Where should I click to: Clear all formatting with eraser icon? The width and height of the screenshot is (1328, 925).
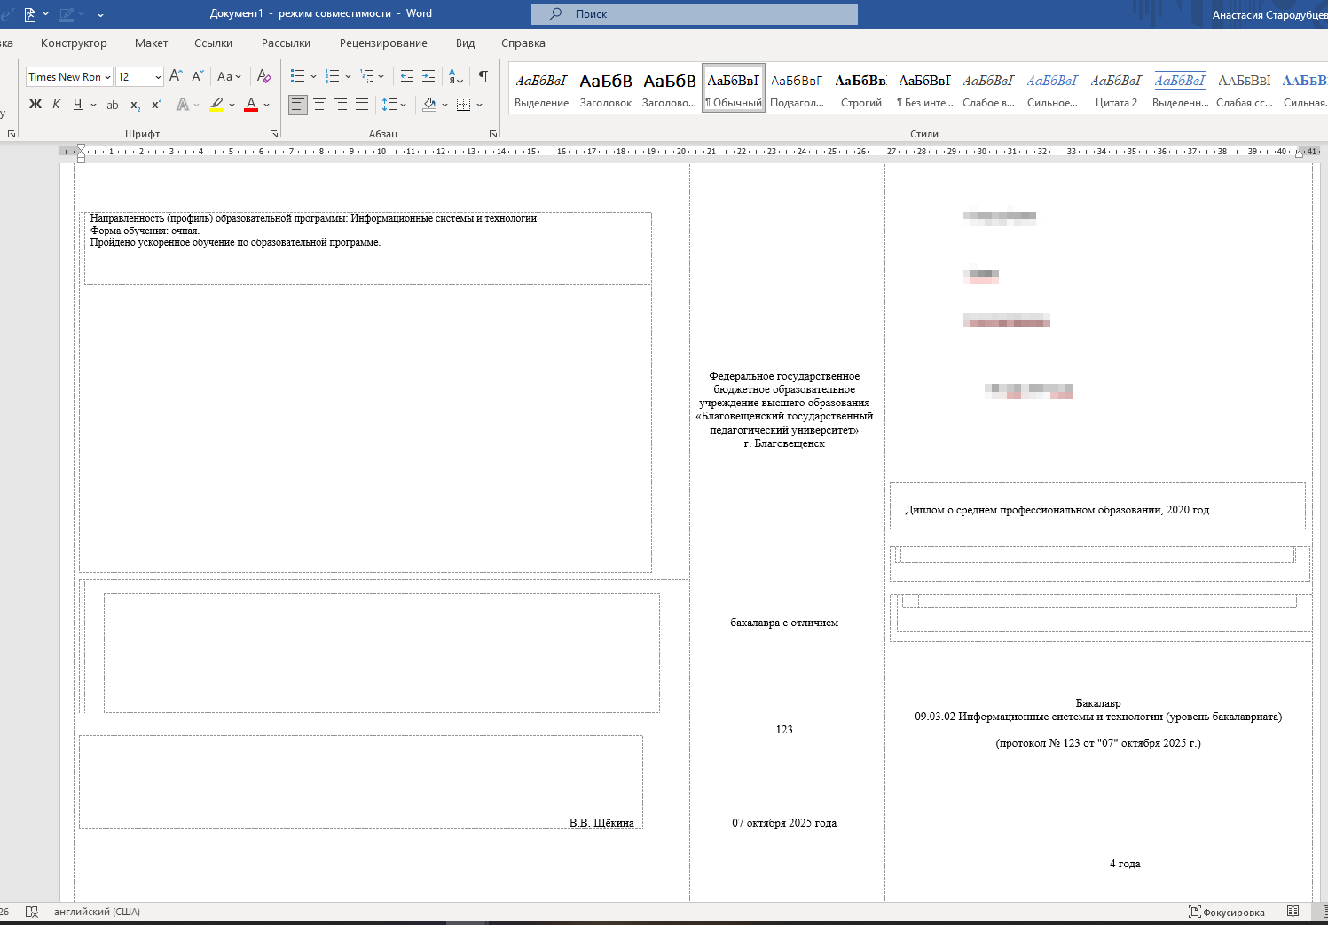[x=263, y=76]
